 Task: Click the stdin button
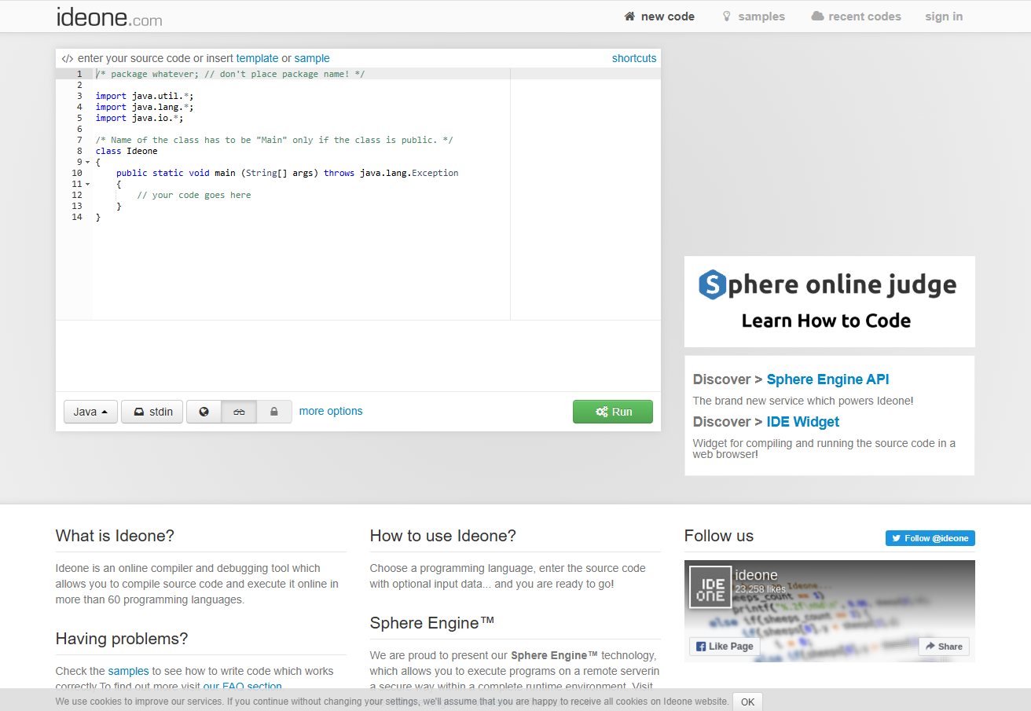click(152, 412)
